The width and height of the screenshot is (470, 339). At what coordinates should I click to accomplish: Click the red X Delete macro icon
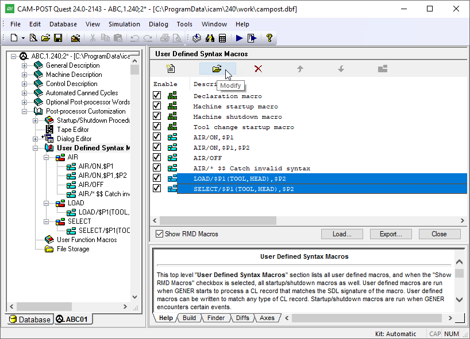(258, 69)
